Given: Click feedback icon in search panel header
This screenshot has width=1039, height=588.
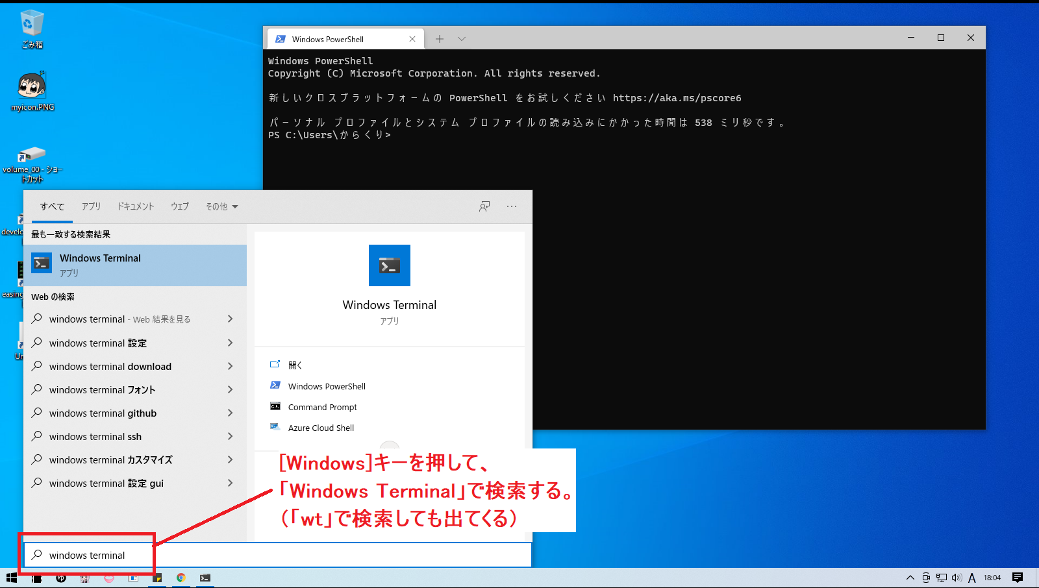Looking at the screenshot, I should coord(484,206).
